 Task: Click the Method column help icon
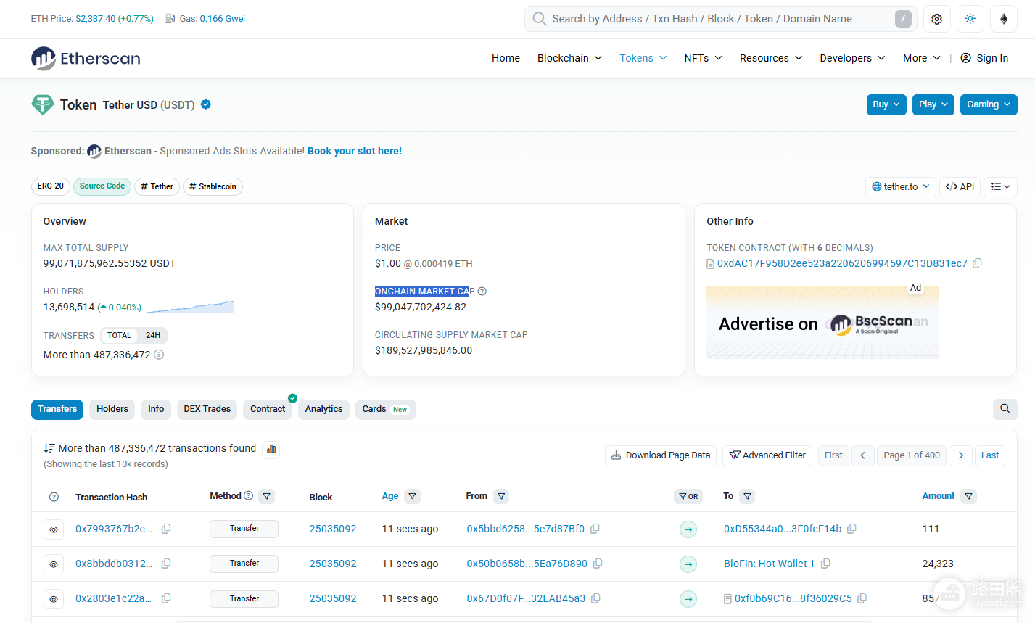pos(249,495)
